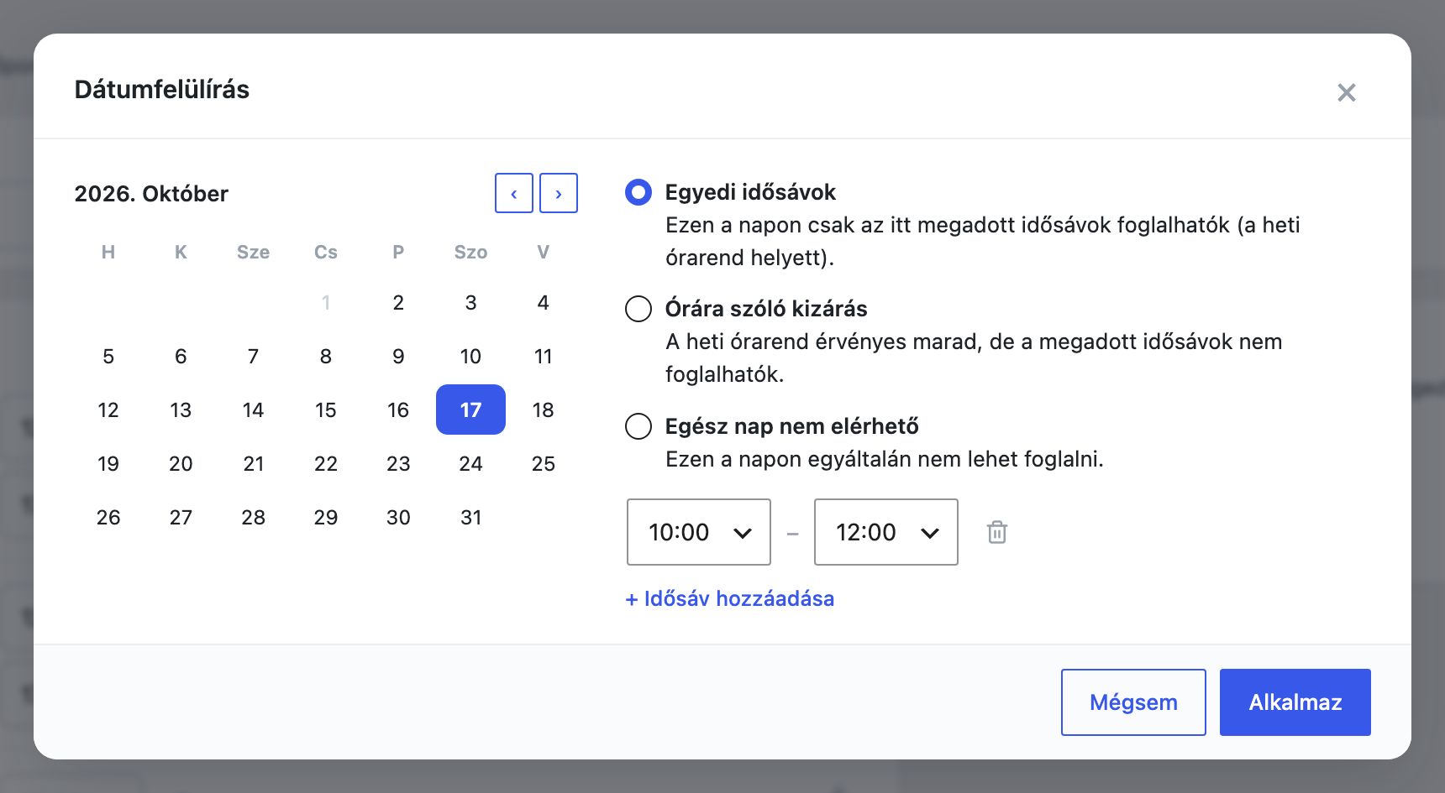Choose day 8 in the calendar
Image resolution: width=1445 pixels, height=793 pixels.
click(326, 356)
